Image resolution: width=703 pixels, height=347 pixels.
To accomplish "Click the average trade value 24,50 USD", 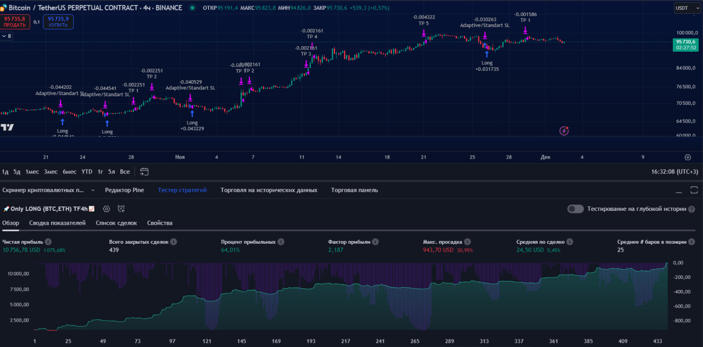I will [530, 250].
